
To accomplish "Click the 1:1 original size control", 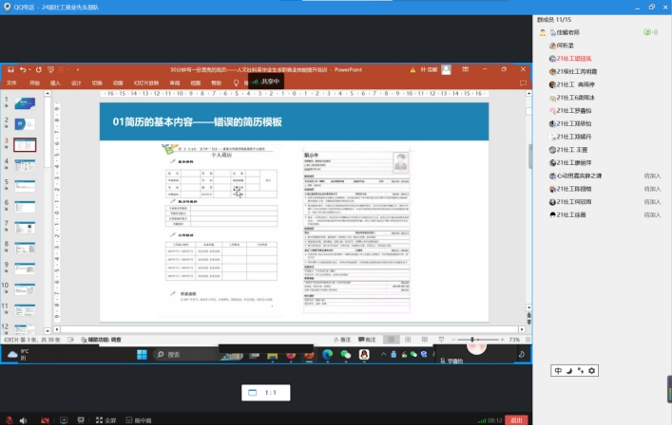I will (x=264, y=392).
